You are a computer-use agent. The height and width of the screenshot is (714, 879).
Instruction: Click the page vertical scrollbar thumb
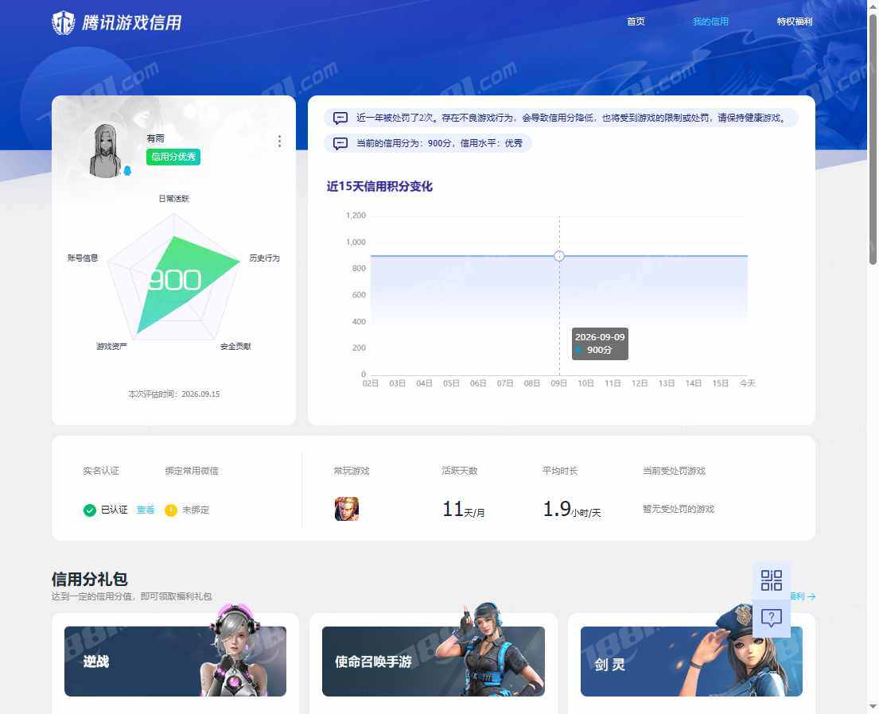[873, 139]
